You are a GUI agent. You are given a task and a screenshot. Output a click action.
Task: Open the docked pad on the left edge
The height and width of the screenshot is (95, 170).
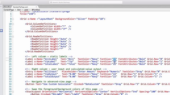coord(1,31)
